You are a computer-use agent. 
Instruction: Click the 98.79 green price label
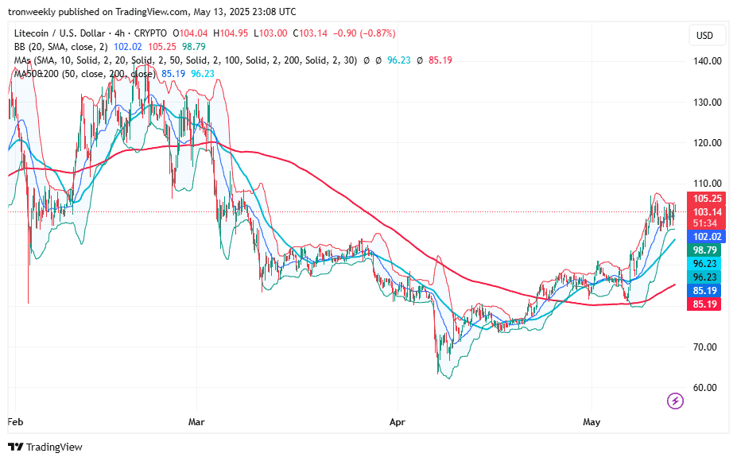704,250
